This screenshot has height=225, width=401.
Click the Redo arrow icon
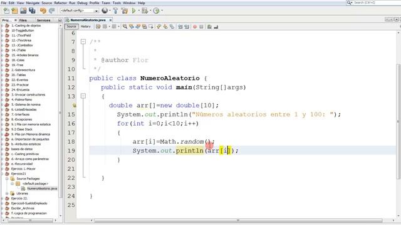tap(51, 11)
